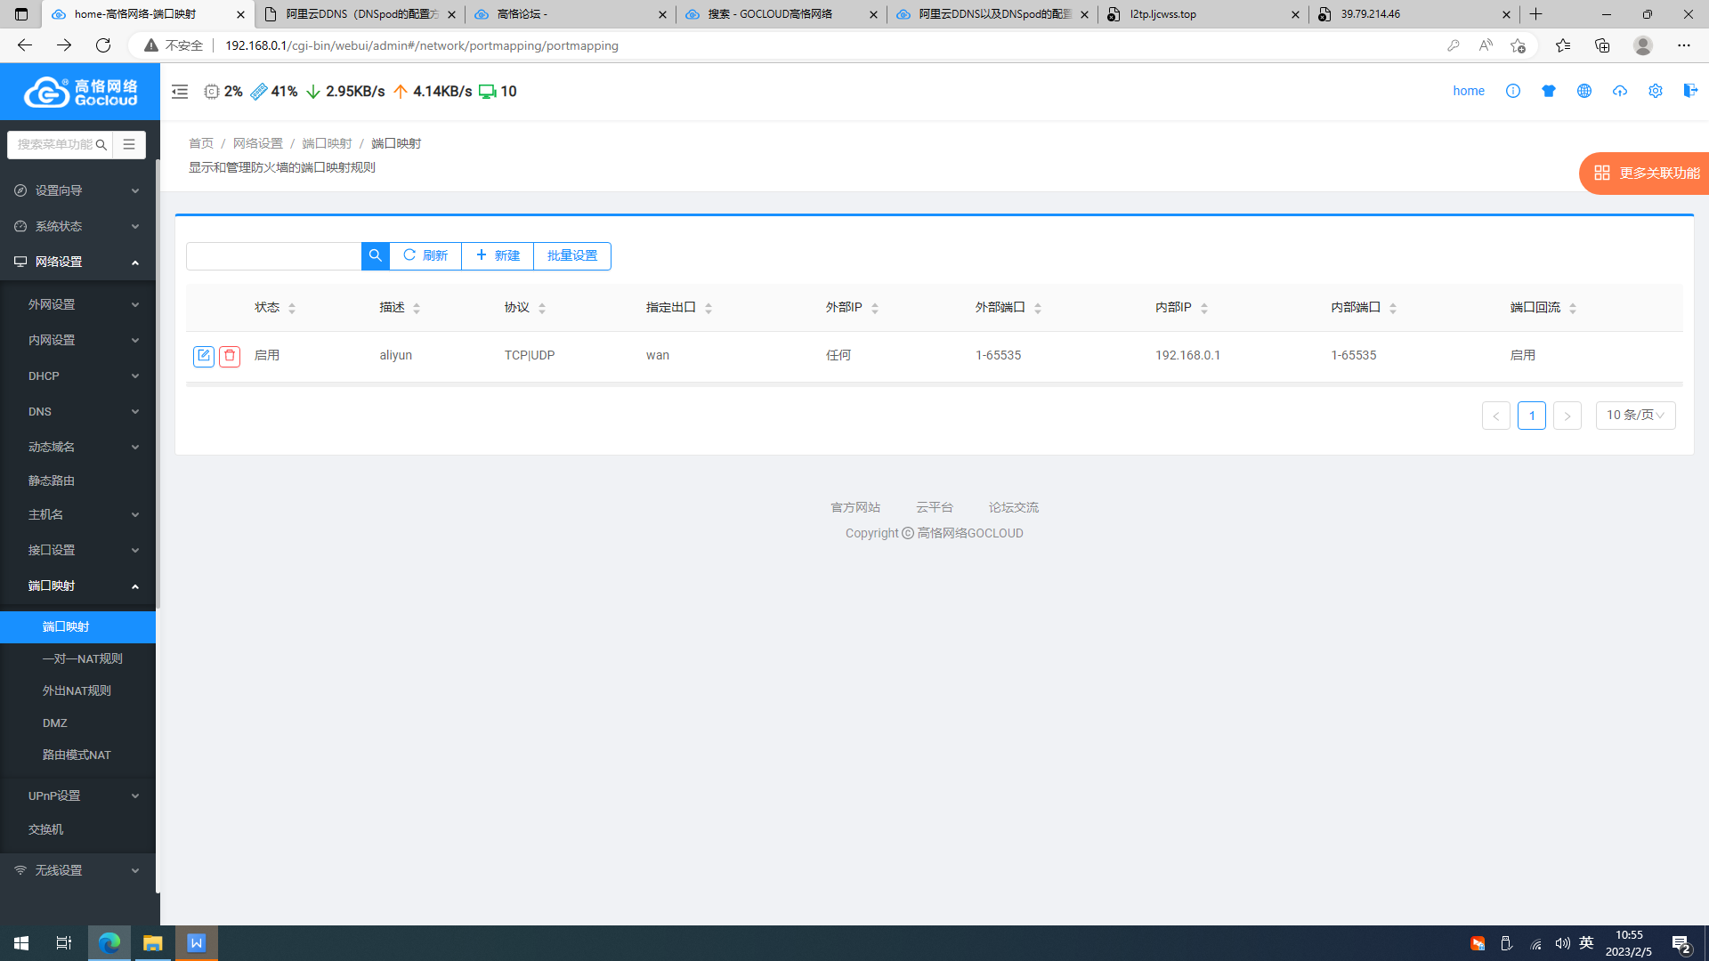
Task: Click the browser address bar
Action: [828, 45]
